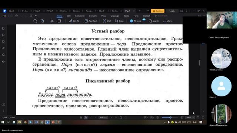
Task: Click the share icon in quick access bar
Action: pos(31,16)
